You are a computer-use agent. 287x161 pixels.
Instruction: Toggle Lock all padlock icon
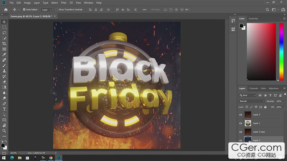pos(265,107)
